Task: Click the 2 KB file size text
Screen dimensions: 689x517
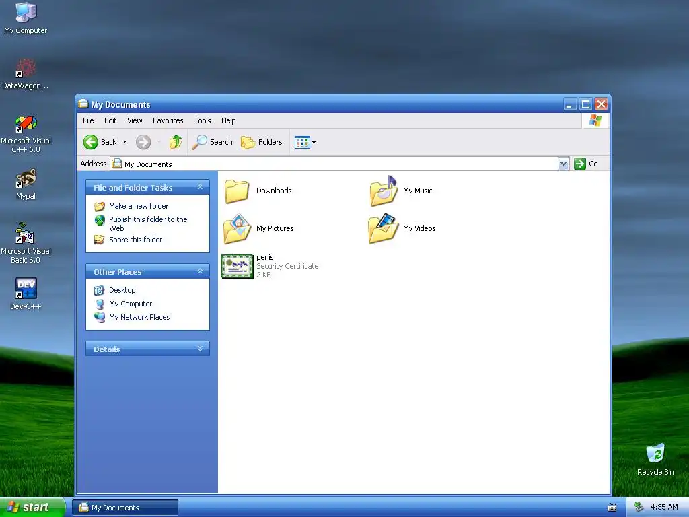Action: 264,275
